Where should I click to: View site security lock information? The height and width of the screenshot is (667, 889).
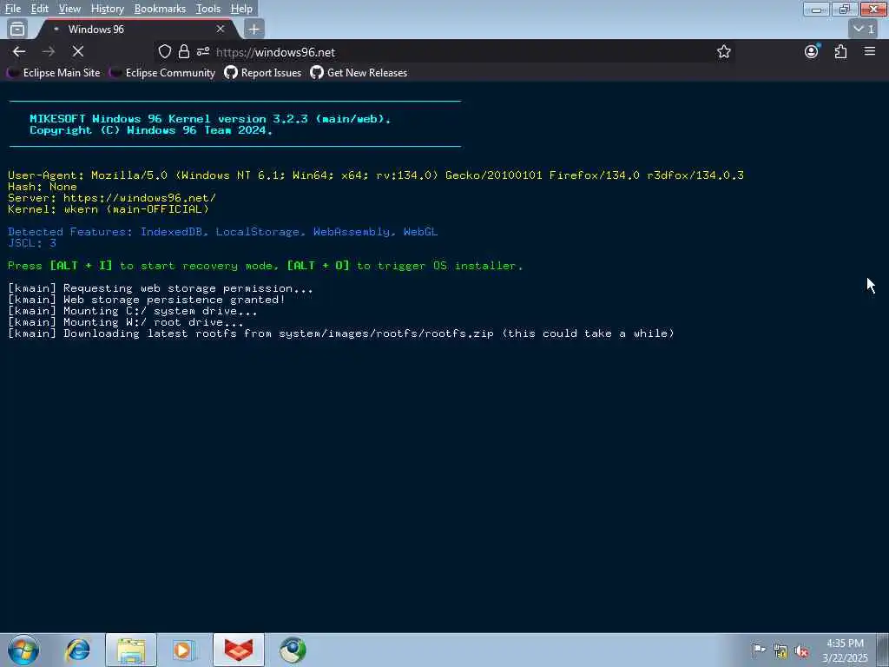(184, 51)
